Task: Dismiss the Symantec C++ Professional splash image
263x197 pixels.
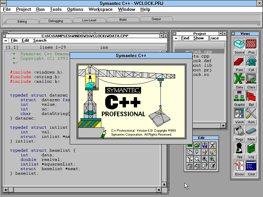Action: pyautogui.click(x=131, y=101)
